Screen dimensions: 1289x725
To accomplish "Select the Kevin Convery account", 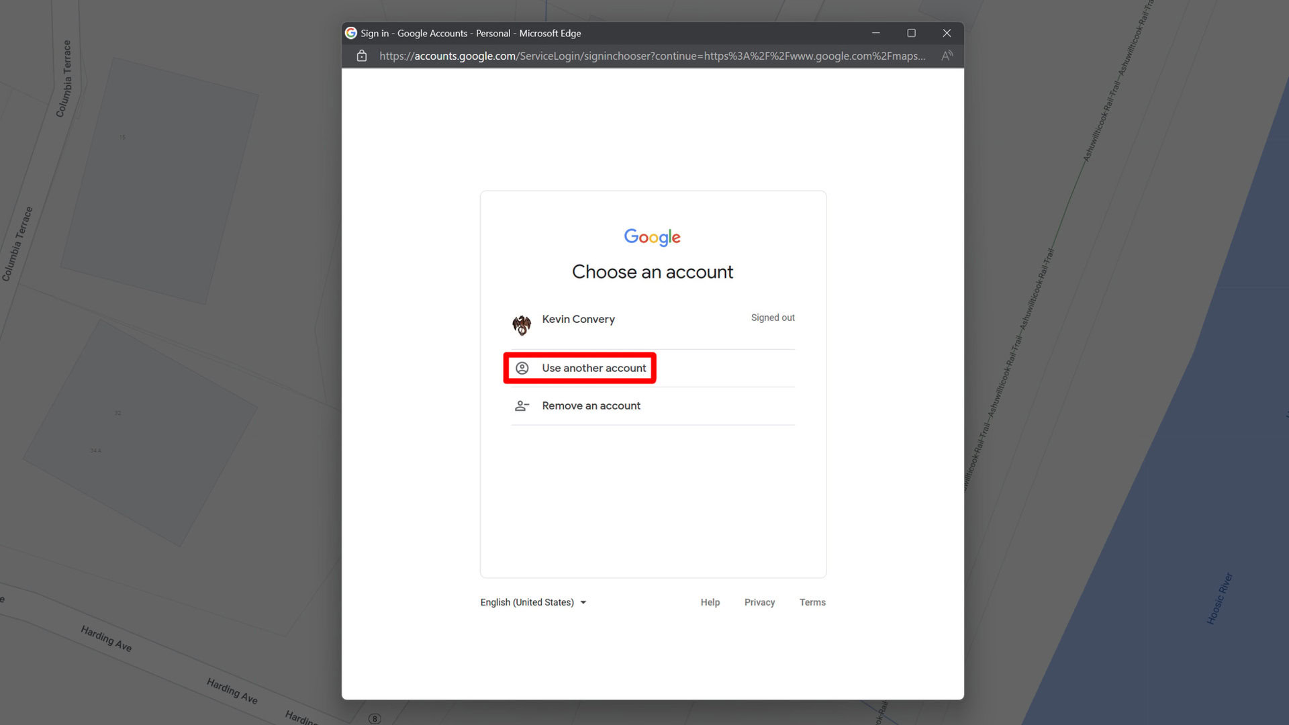I will pos(578,320).
